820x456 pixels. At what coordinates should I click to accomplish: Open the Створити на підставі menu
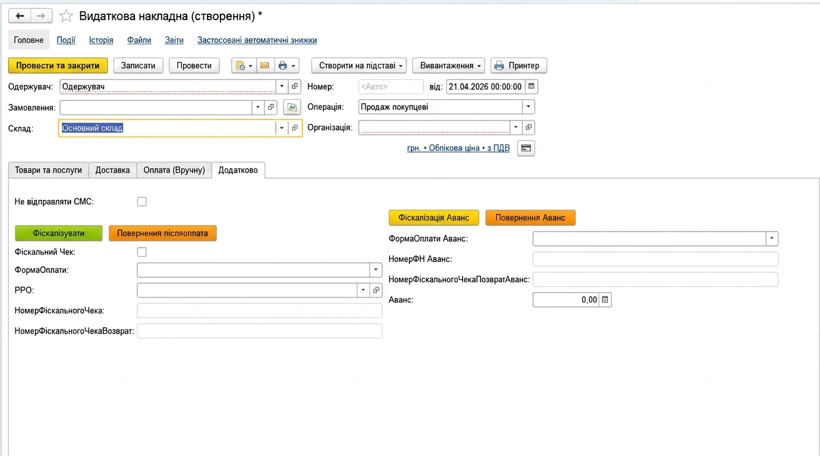point(359,65)
